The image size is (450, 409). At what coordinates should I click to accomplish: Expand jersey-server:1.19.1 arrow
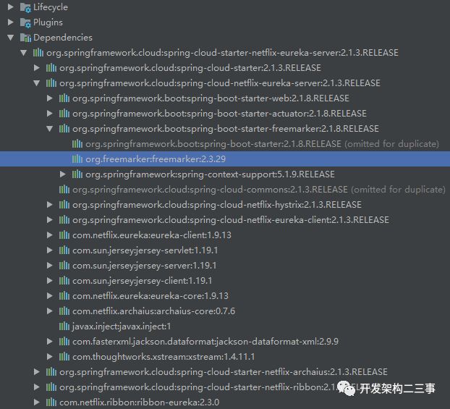click(x=50, y=266)
